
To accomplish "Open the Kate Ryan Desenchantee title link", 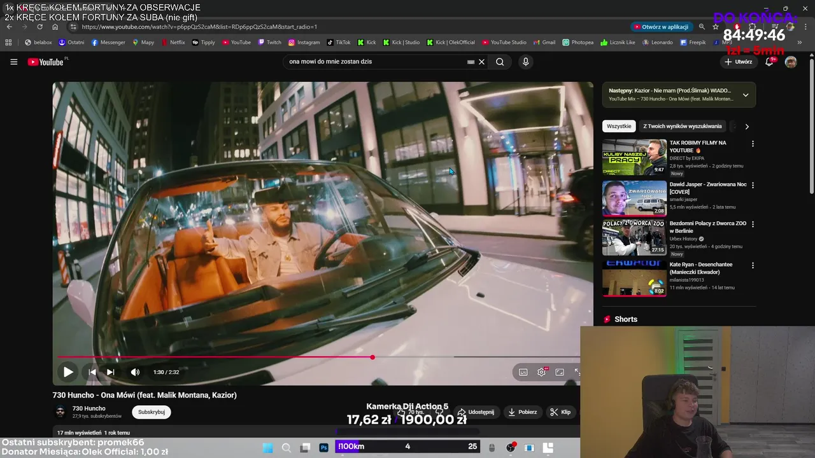I will pos(701,268).
